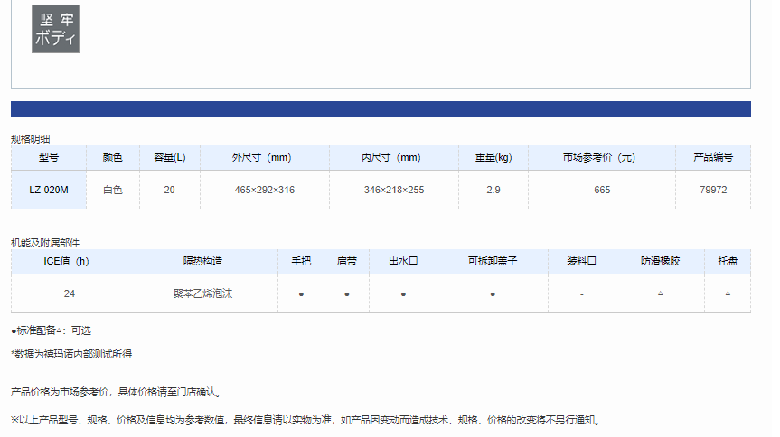Select the 肩带 column header
Screen dimensions: 780x437
[347, 262]
